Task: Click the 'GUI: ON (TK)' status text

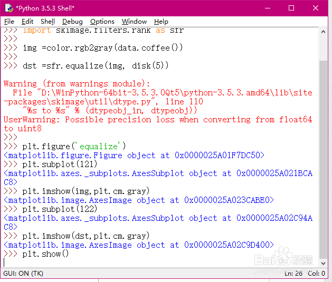Action: point(23,274)
